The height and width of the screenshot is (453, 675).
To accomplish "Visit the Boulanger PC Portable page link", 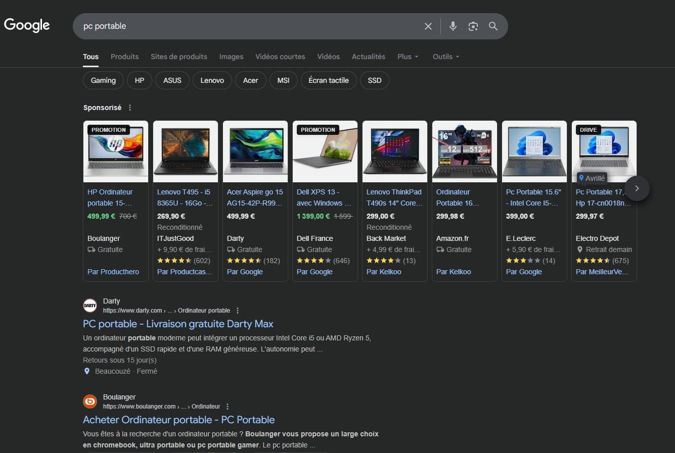I will 178,420.
